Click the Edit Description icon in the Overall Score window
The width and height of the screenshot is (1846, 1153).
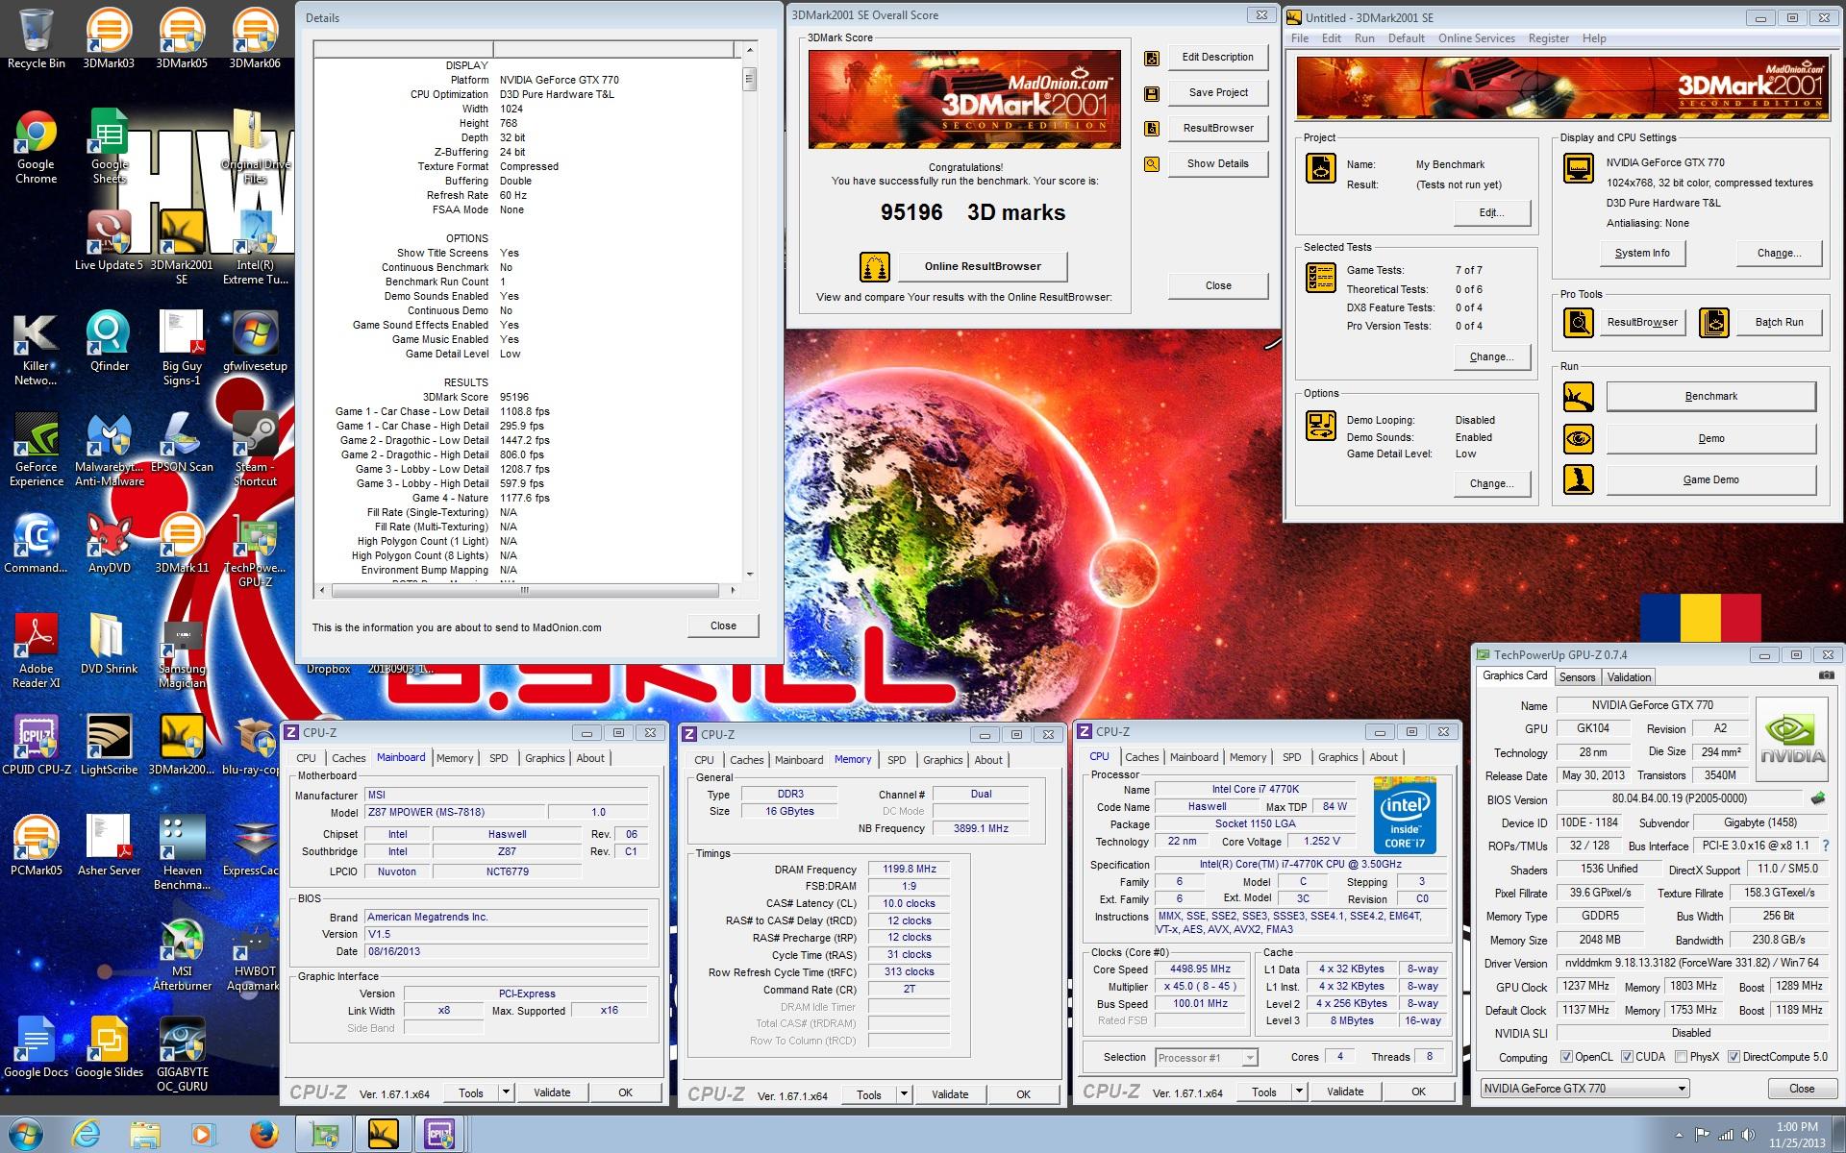(1151, 58)
